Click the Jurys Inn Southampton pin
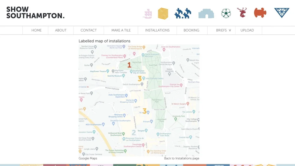The height and width of the screenshot is (166, 295). coord(164,50)
